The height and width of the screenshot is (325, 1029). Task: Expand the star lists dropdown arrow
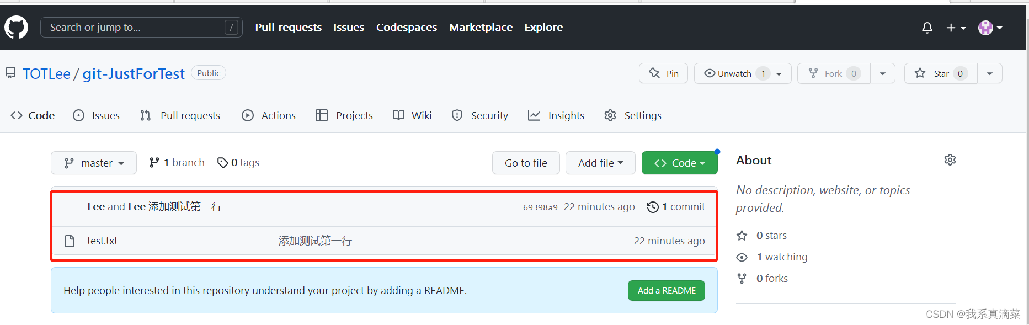coord(990,73)
